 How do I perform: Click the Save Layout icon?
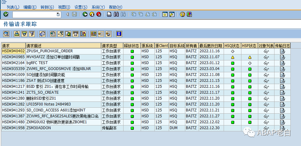click(x=109, y=34)
